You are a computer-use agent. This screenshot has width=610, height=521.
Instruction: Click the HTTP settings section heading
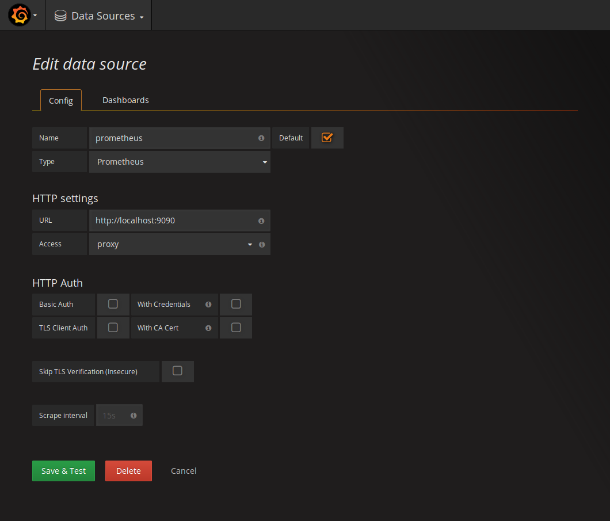[66, 199]
